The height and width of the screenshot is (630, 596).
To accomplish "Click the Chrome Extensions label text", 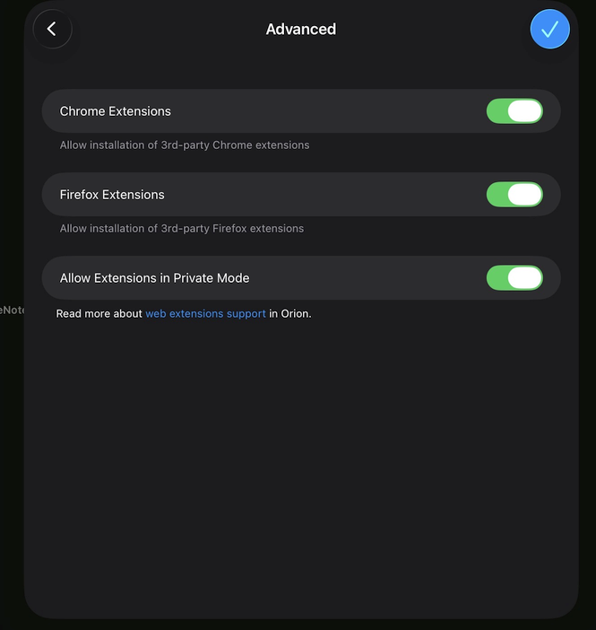I will click(115, 111).
